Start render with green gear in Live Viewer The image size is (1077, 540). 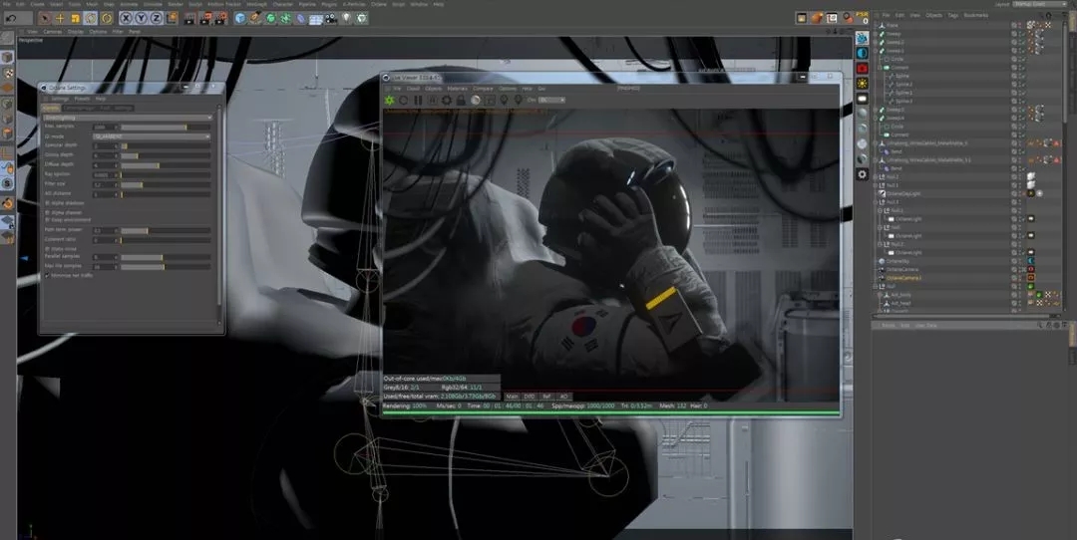click(x=390, y=101)
